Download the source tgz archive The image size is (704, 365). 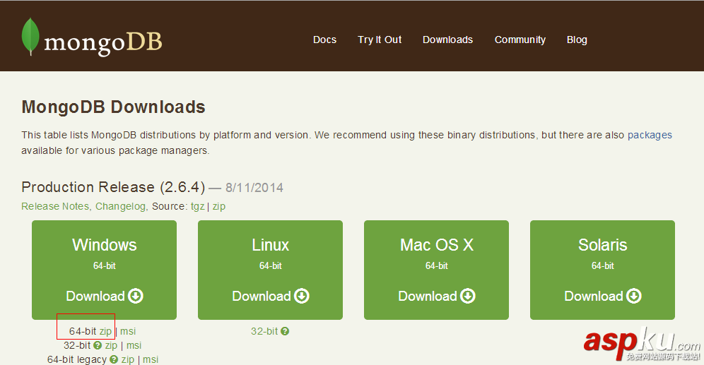197,206
